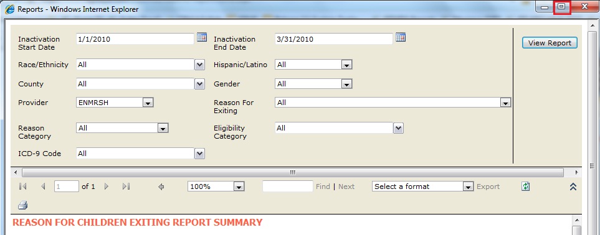Open Select a format export dropdown
The width and height of the screenshot is (600, 235).
click(x=469, y=187)
